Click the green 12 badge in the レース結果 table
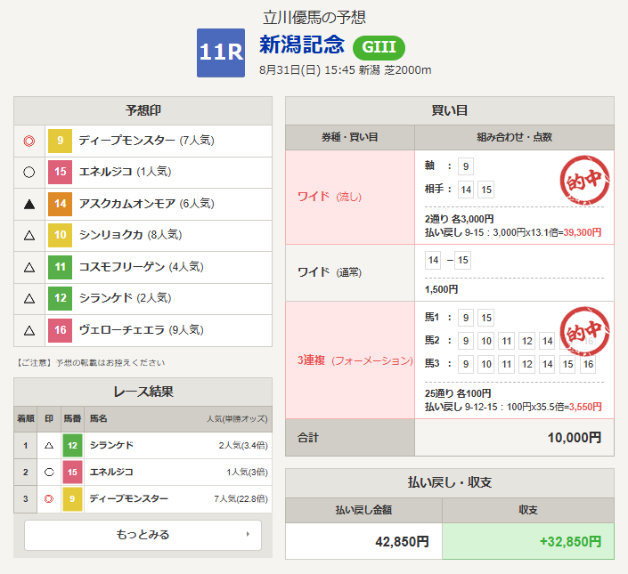The image size is (628, 574). pyautogui.click(x=72, y=445)
